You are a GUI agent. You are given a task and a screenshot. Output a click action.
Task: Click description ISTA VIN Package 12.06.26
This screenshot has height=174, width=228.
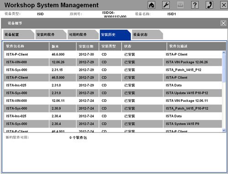tap(187, 62)
